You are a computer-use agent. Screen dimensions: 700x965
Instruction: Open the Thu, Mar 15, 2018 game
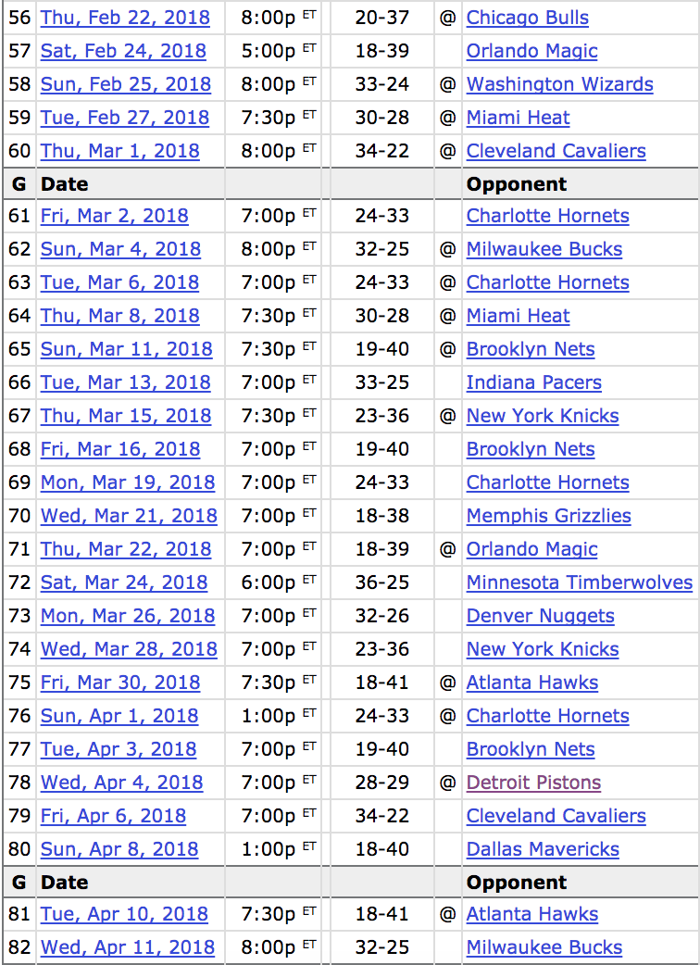126,416
